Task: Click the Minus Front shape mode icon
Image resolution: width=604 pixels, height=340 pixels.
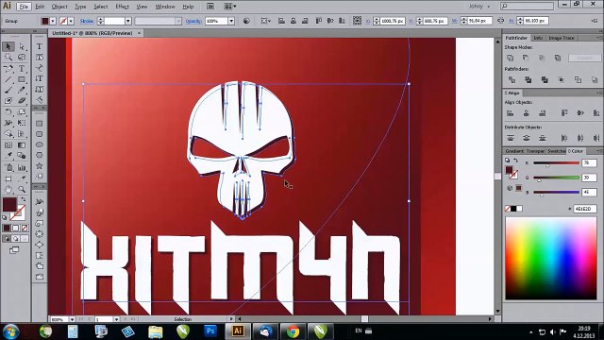Action: 526,58
